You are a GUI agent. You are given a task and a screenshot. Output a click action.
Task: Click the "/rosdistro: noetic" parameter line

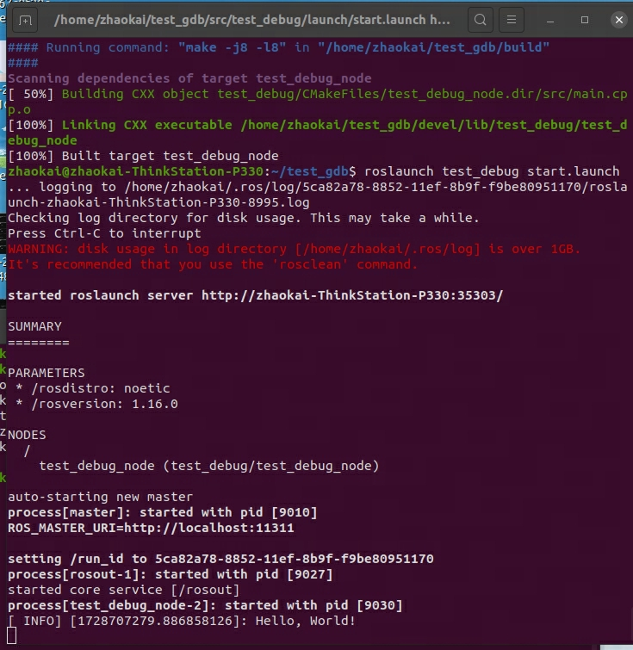coord(93,388)
